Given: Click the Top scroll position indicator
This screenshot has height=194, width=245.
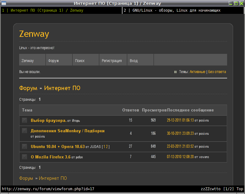Looking at the screenshot, I should click(240, 189).
